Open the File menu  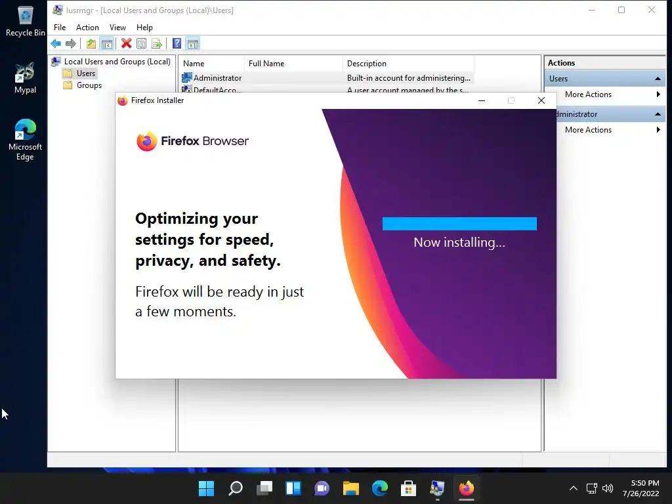coord(60,28)
